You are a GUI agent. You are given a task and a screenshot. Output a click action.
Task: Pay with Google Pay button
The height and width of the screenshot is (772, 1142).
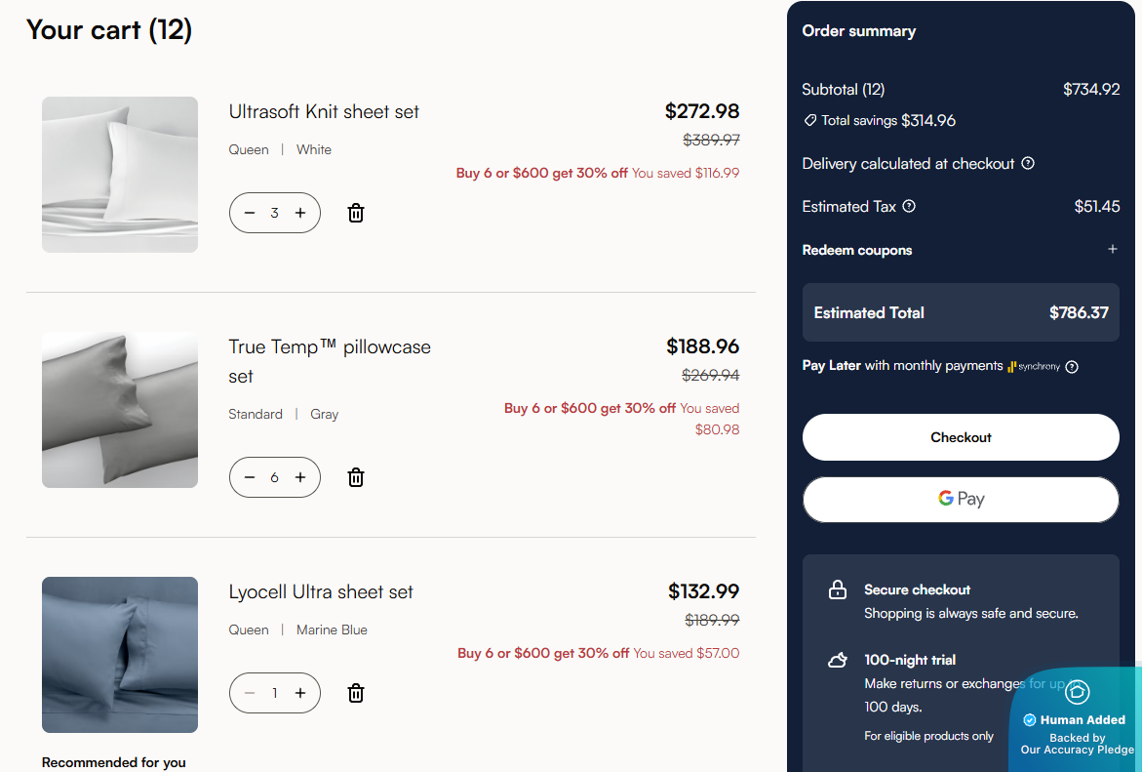point(961,499)
